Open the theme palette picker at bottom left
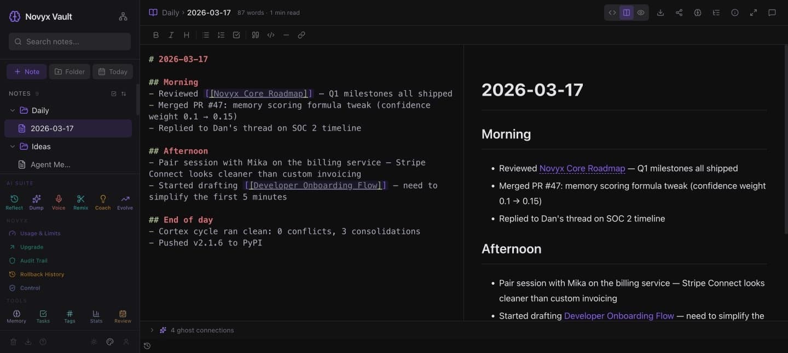This screenshot has height=353, width=788. [x=109, y=342]
